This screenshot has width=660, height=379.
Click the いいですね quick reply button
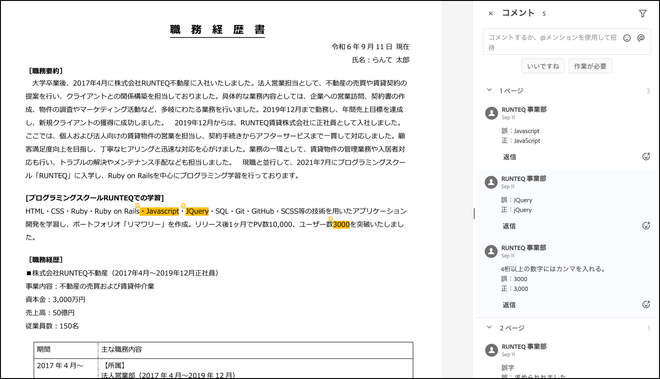[543, 66]
